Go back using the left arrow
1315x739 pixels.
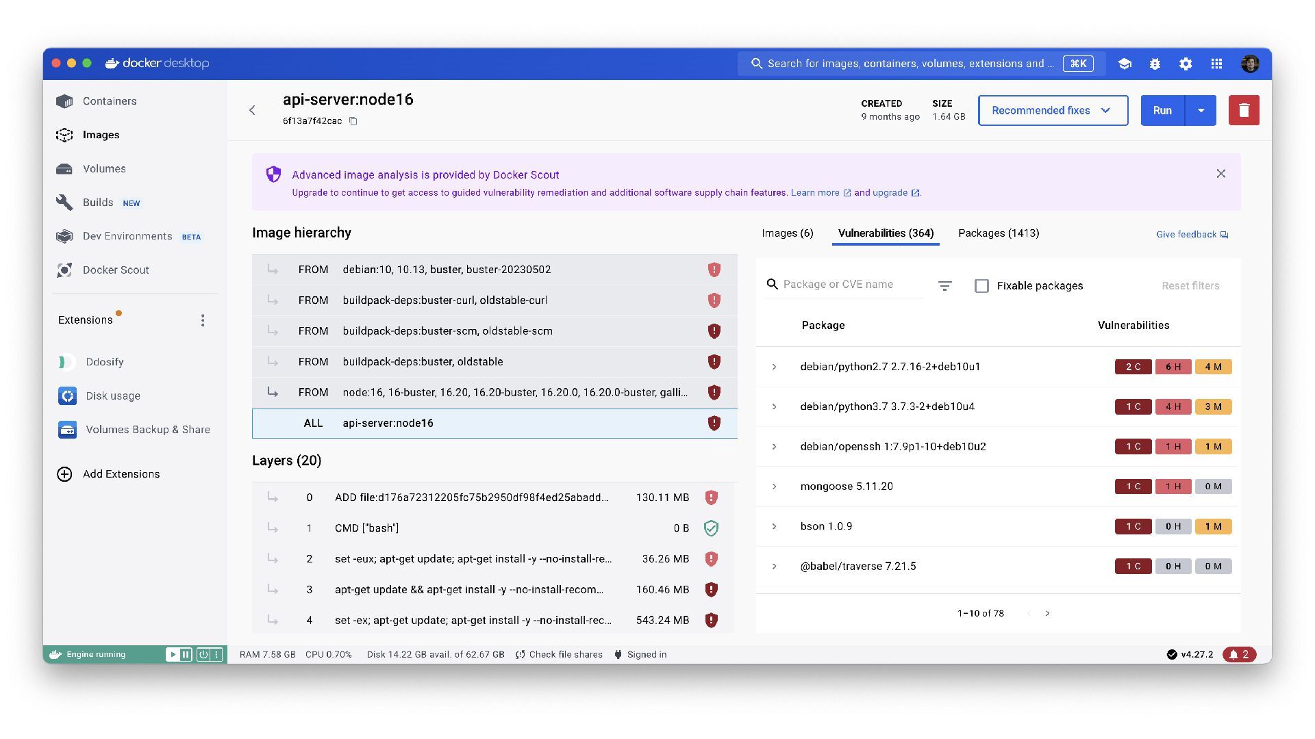(x=252, y=110)
